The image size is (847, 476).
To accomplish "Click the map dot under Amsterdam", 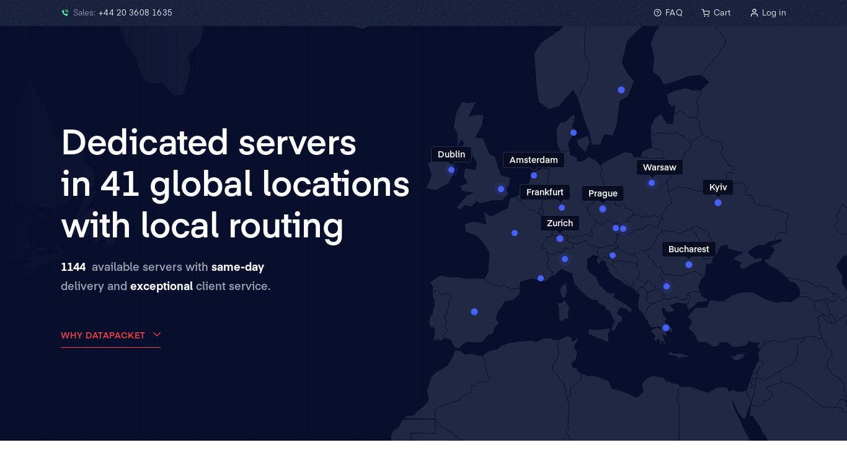I will click(x=534, y=175).
